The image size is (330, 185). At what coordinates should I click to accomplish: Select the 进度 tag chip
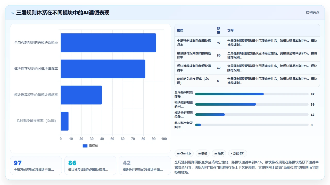pyautogui.click(x=219, y=153)
